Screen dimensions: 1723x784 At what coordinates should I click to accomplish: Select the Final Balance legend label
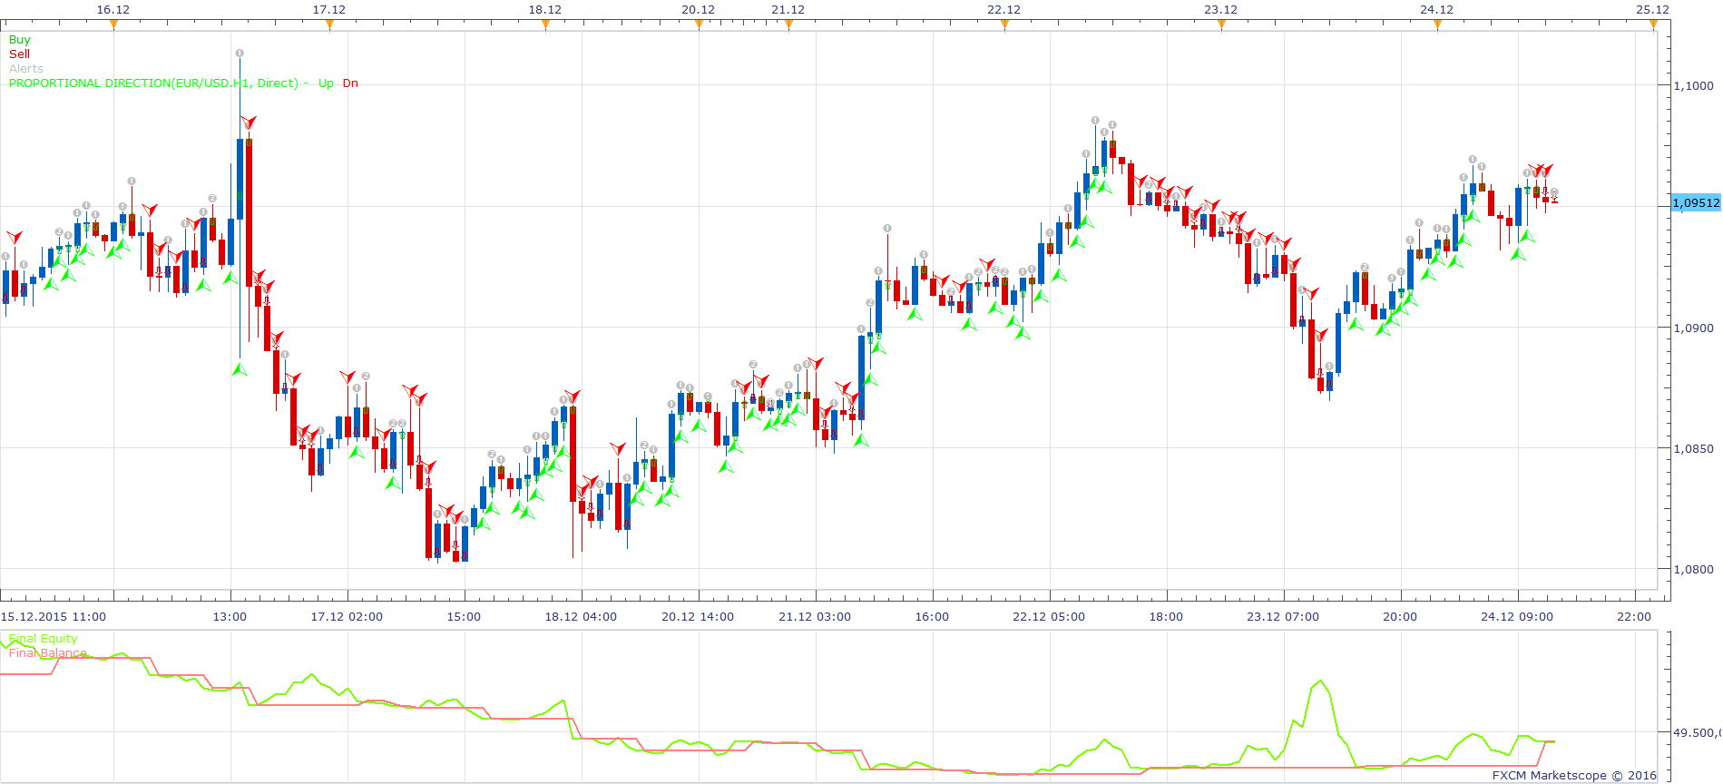coord(47,653)
